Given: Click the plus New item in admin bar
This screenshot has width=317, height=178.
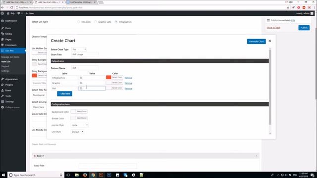Looking at the screenshot, I should [x=30, y=13].
